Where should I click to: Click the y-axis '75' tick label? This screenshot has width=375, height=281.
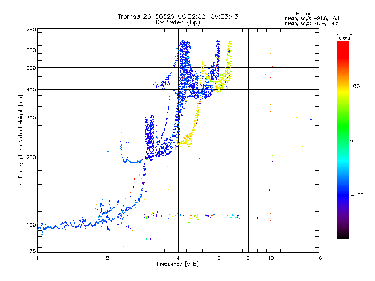coord(33,251)
